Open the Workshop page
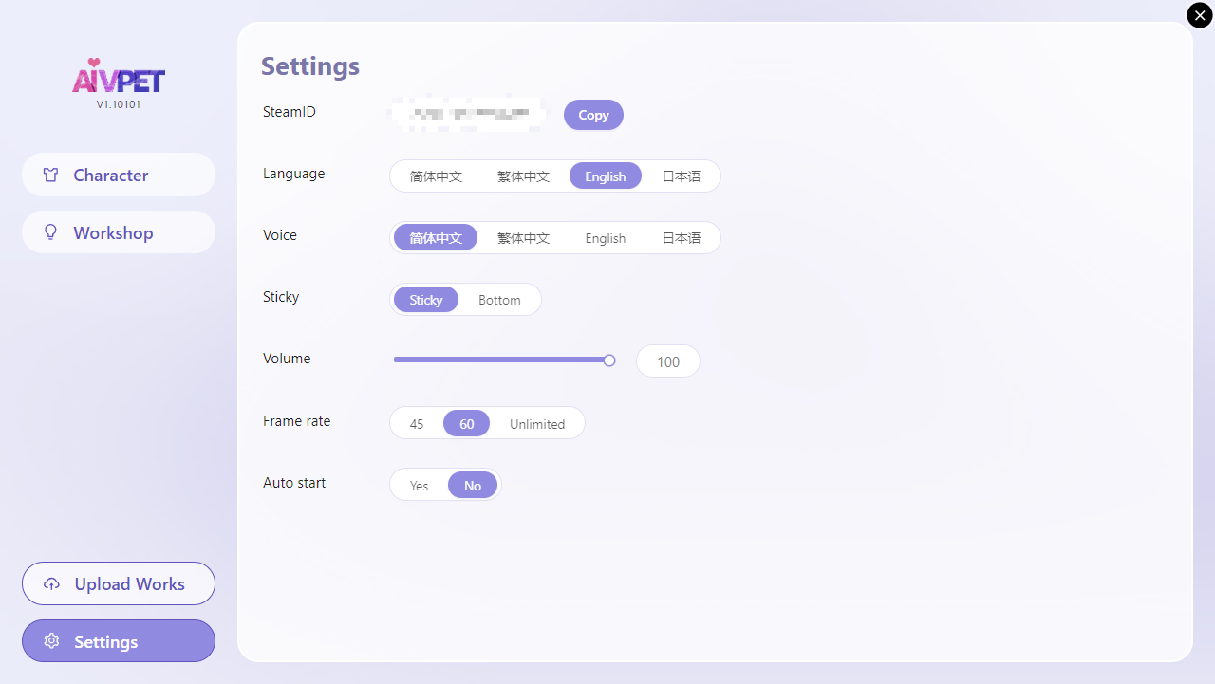 tap(119, 232)
